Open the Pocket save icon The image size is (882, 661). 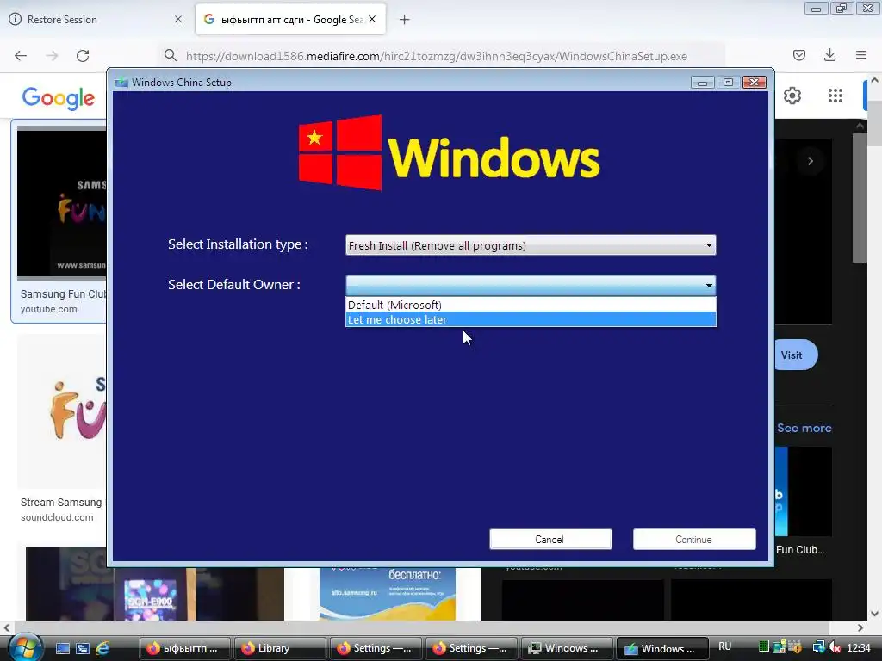coord(798,55)
